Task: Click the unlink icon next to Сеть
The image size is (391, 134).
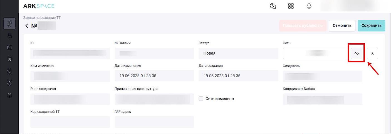Action: click(357, 53)
